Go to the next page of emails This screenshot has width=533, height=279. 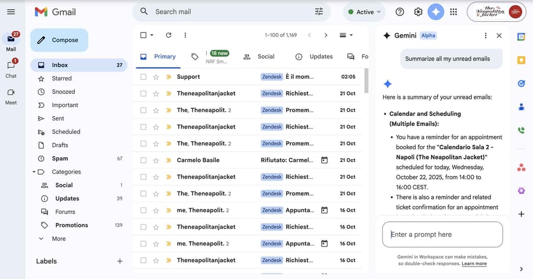(326, 35)
